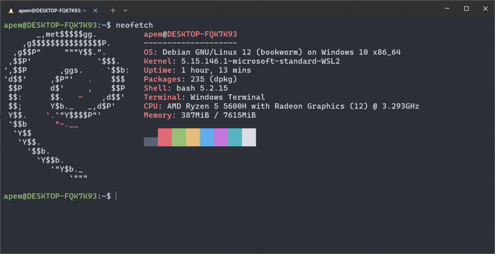Click the dark gray color block
Image resolution: width=495 pixels, height=254 pixels.
(151, 141)
